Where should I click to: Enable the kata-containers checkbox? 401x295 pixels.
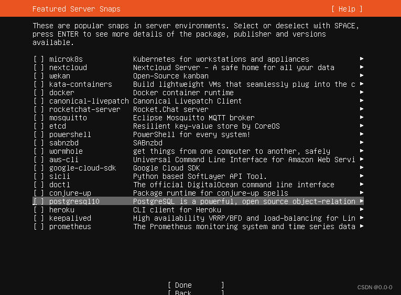tap(39, 84)
